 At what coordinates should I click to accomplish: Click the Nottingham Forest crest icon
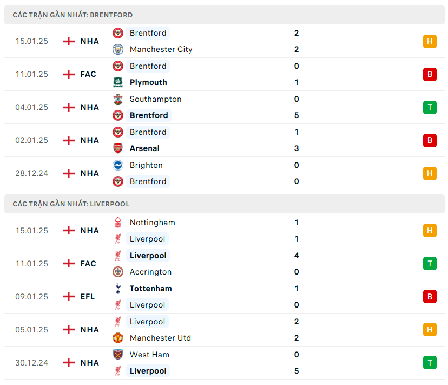[118, 223]
